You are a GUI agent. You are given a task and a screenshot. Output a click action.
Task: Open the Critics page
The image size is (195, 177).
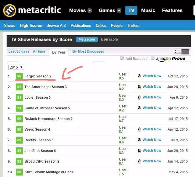(x=101, y=26)
